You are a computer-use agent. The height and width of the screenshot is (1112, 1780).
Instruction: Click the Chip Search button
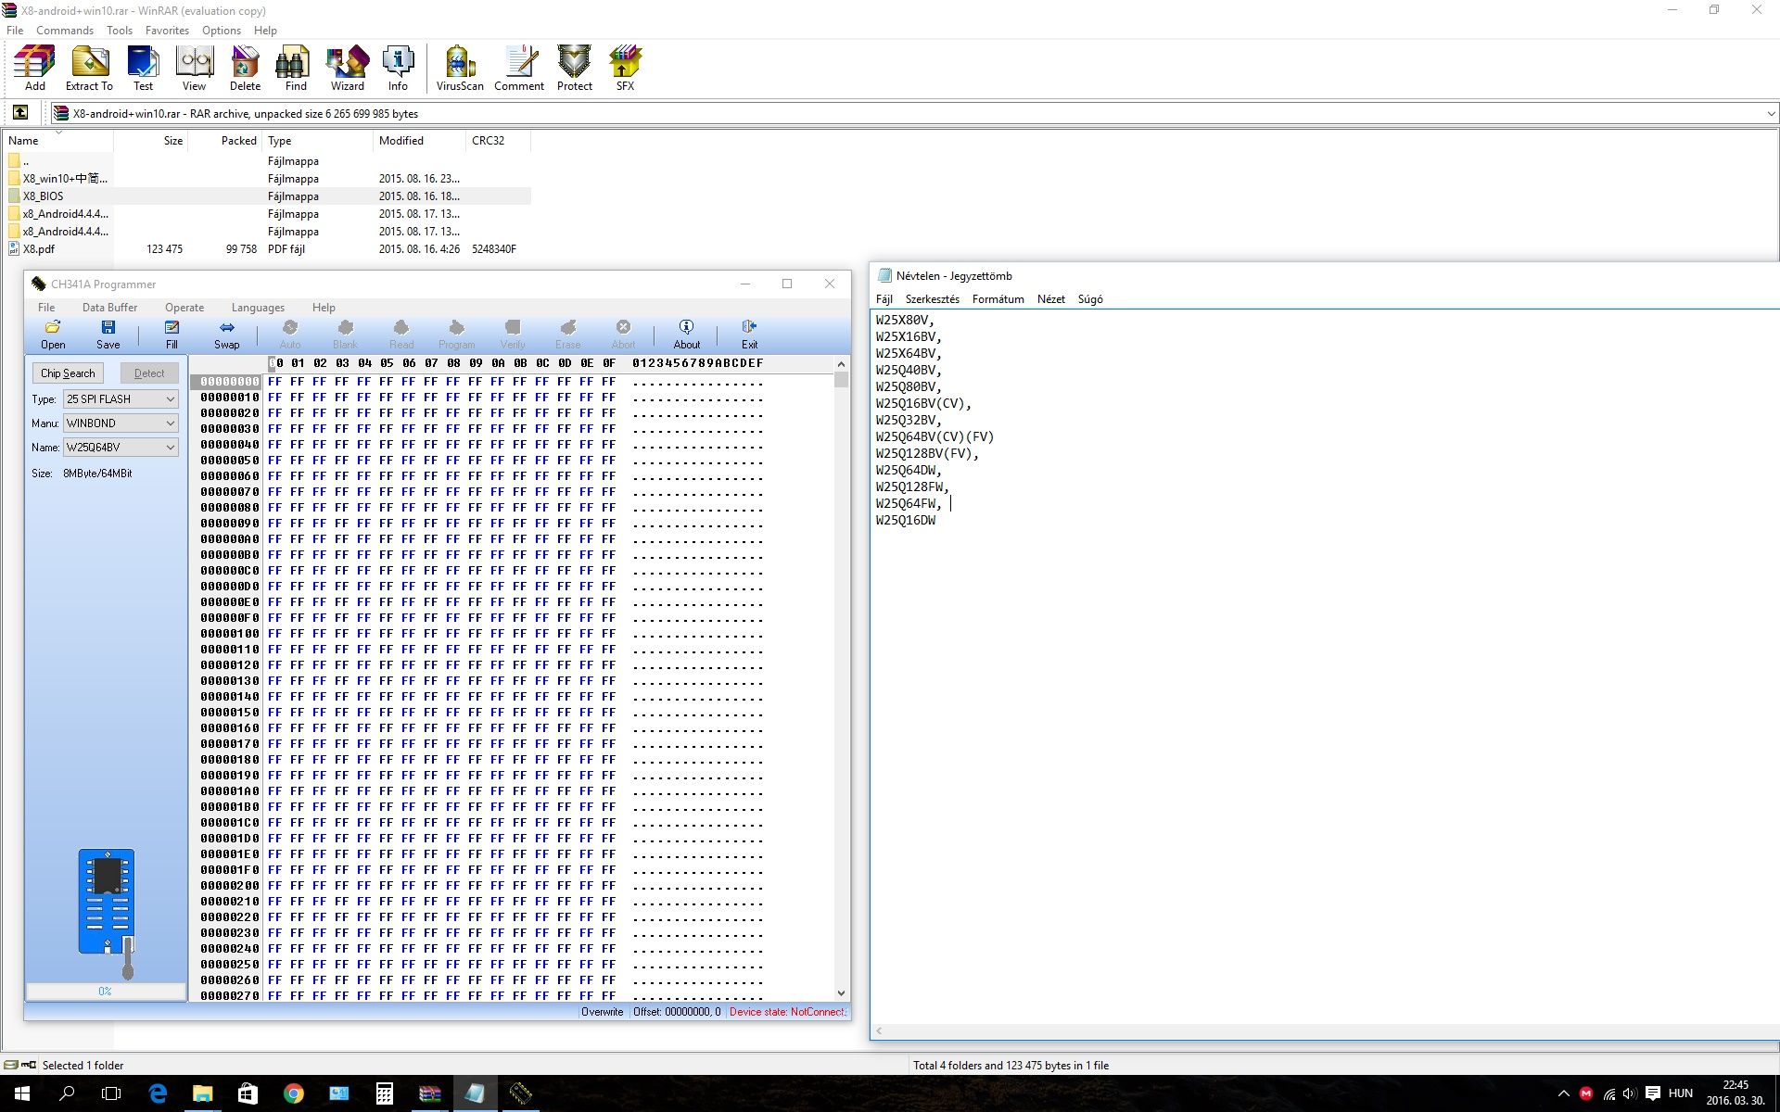[x=68, y=373]
